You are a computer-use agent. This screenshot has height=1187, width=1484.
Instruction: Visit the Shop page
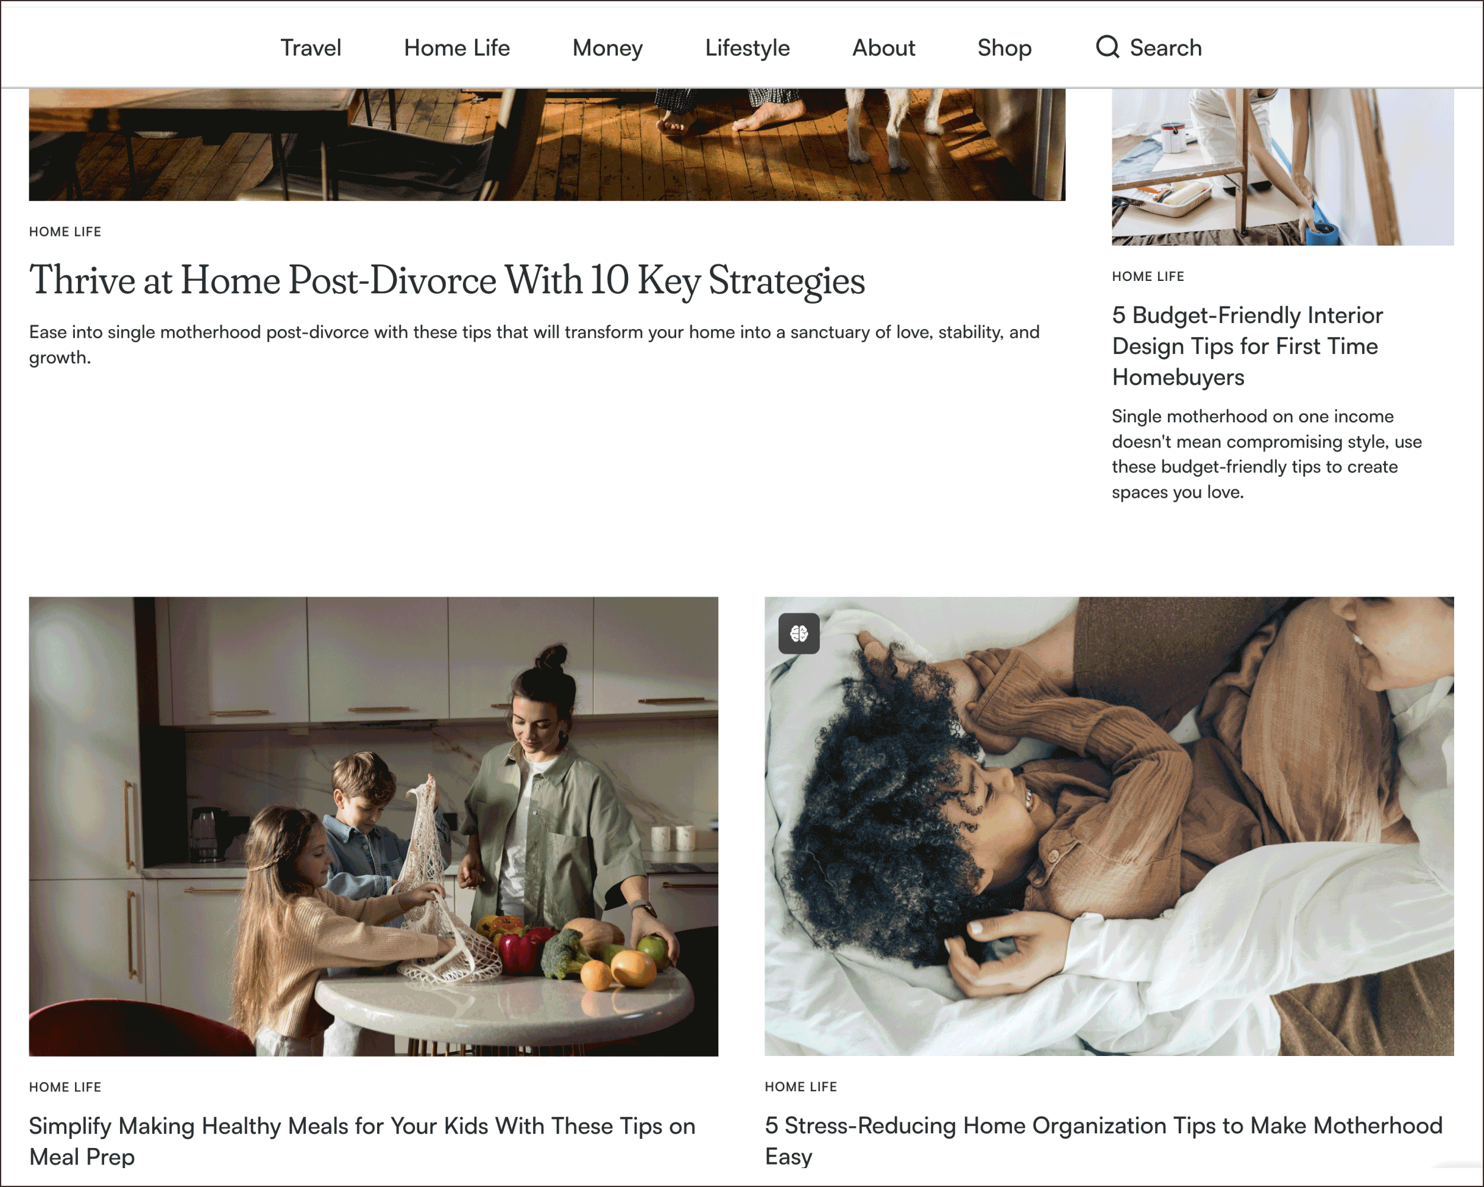point(1004,48)
